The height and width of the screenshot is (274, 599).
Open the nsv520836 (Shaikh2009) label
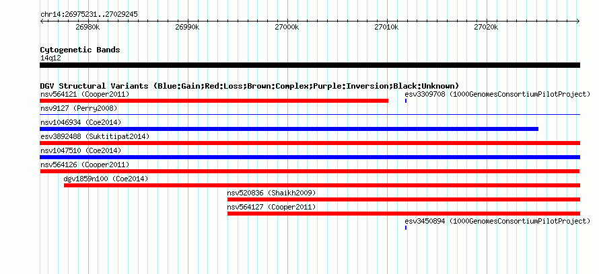pyautogui.click(x=272, y=193)
